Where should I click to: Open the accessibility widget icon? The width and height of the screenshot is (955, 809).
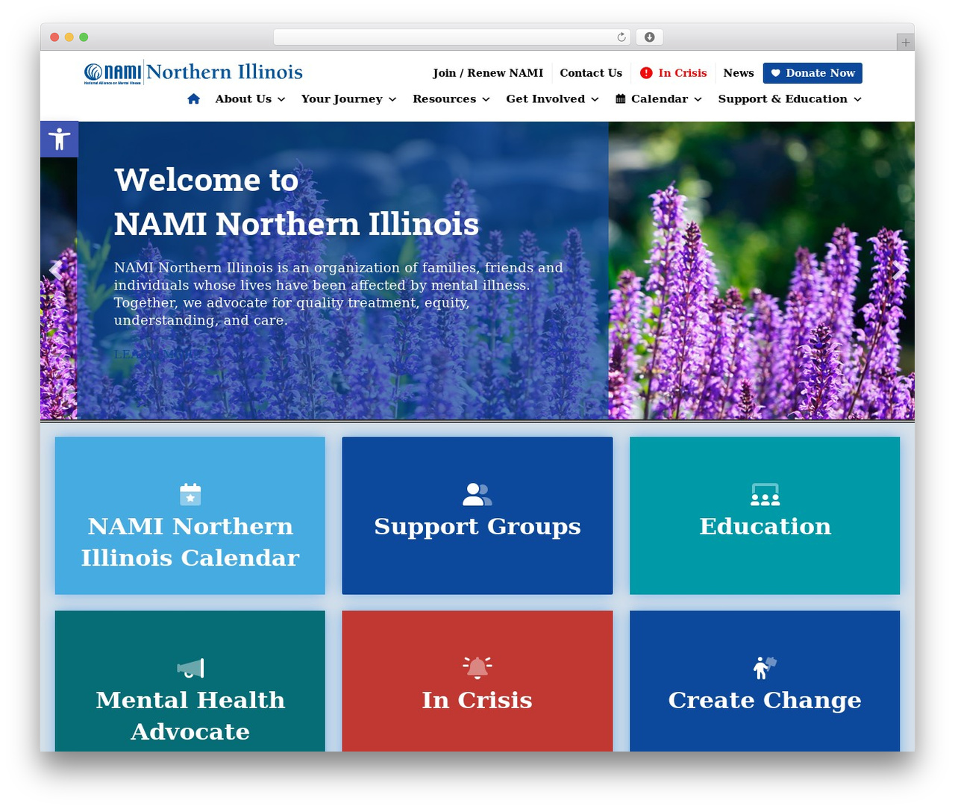coord(59,139)
